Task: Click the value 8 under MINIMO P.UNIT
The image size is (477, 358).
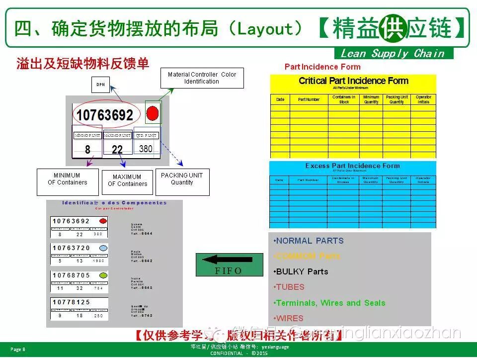Action: coord(87,150)
